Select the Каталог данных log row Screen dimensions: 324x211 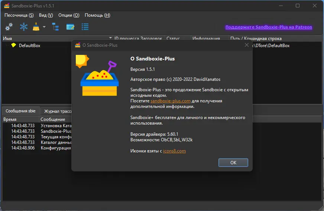coord(37,142)
